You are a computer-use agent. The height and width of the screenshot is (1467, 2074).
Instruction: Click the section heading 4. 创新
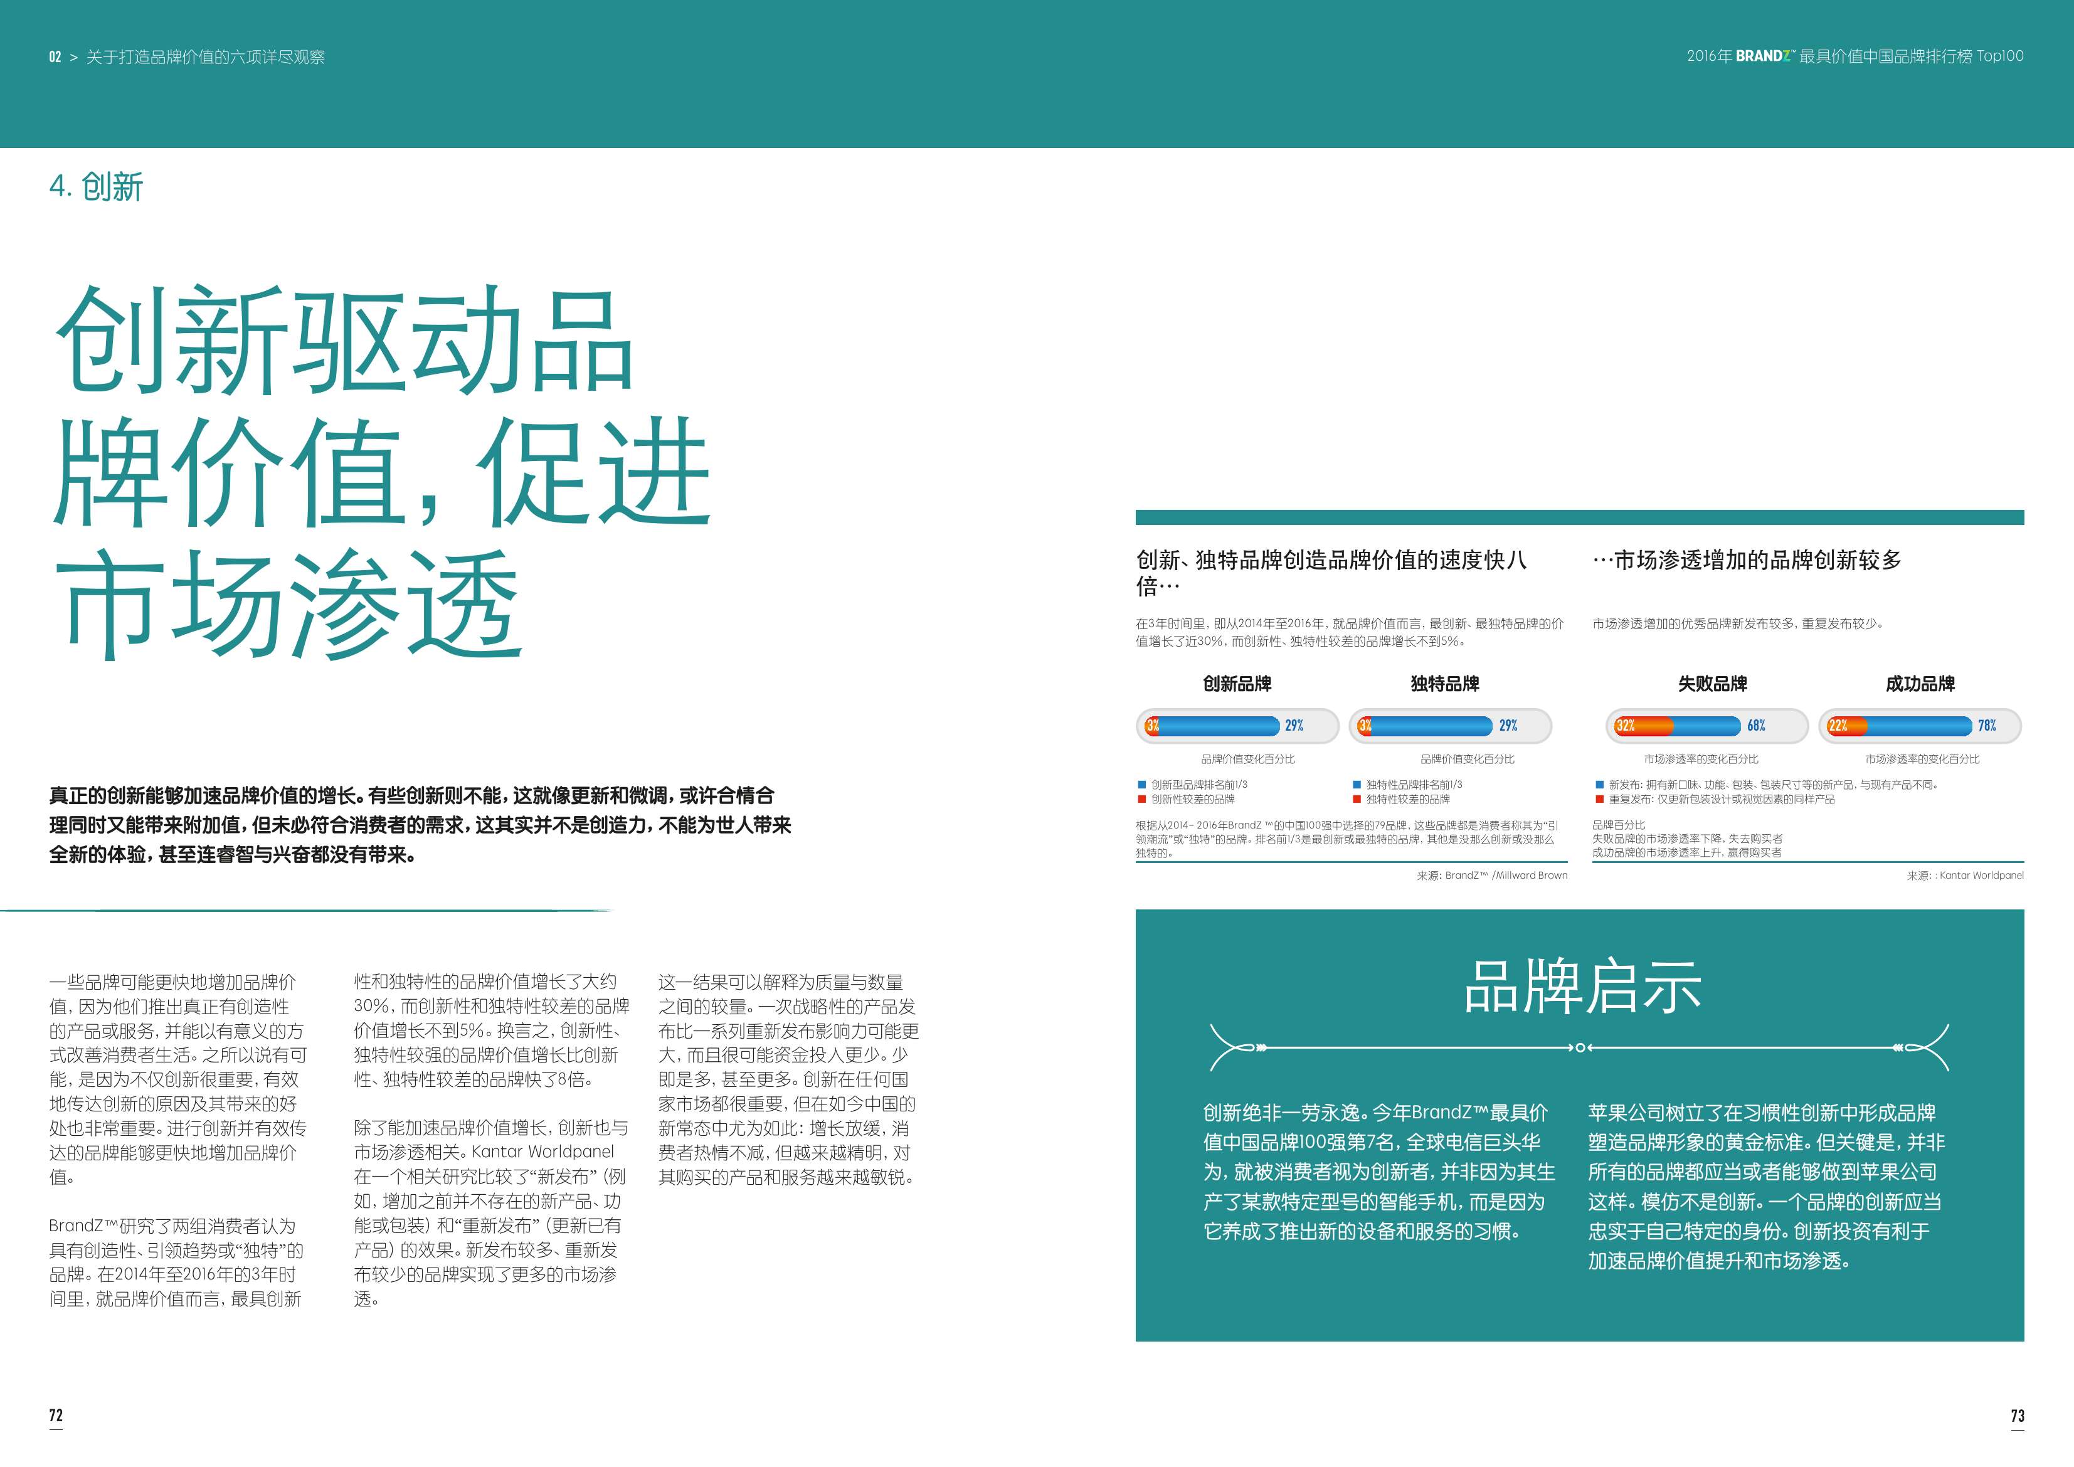click(97, 187)
